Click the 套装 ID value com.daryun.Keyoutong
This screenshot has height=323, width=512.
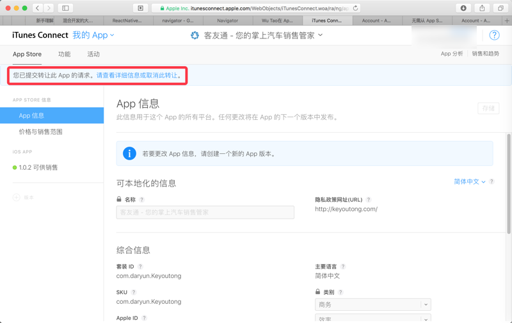148,276
